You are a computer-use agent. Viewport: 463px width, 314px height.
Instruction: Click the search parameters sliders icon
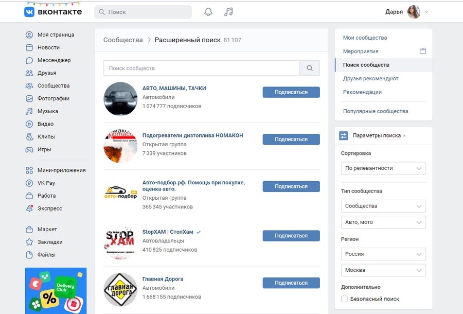[344, 135]
